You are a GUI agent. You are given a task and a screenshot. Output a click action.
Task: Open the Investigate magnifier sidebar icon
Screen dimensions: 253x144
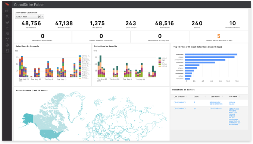click(7, 17)
